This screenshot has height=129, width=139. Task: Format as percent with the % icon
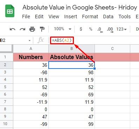pos(91,29)
